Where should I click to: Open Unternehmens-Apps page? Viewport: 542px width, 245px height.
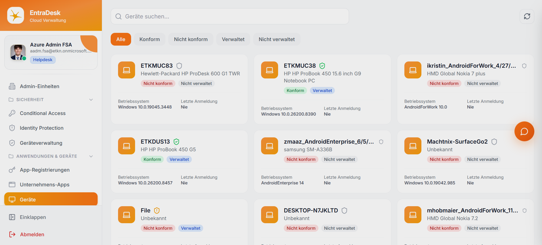51,185
